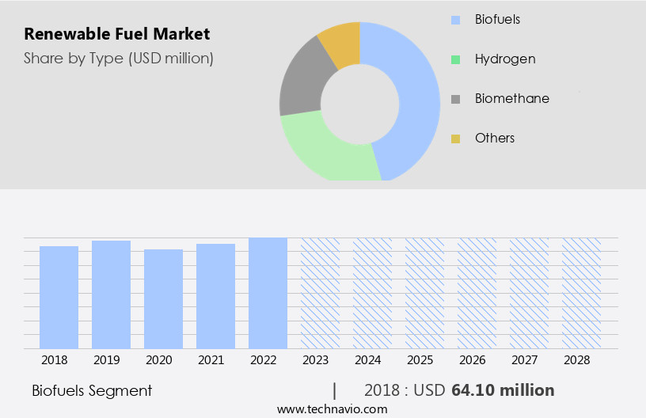Click the hatched 2023 forecast bar
646x418 pixels.
321,293
